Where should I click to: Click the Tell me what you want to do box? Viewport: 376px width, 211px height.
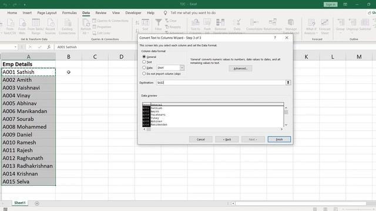coord(193,13)
